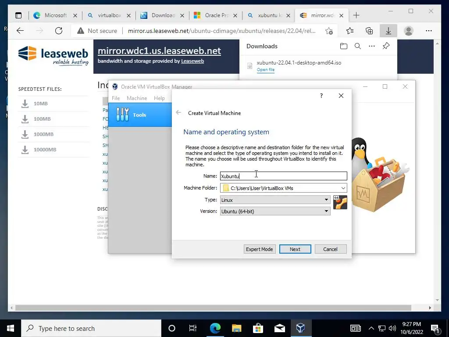The width and height of the screenshot is (449, 337).
Task: Open mirror.wdc1.us.leaseweb.net heading link
Action: (159, 51)
